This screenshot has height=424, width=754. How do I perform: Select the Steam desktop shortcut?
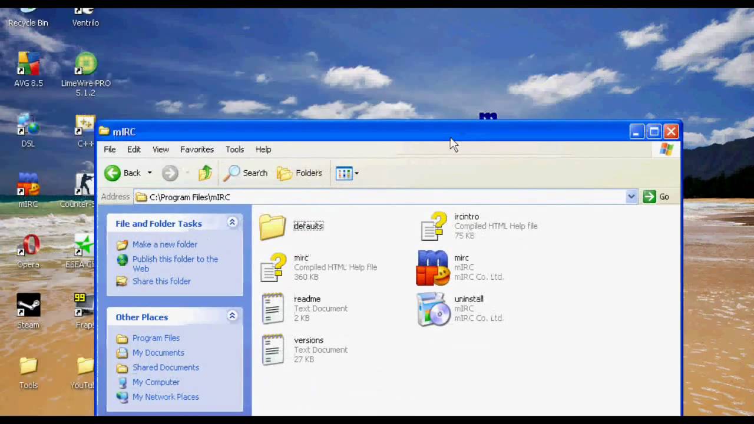pyautogui.click(x=28, y=311)
